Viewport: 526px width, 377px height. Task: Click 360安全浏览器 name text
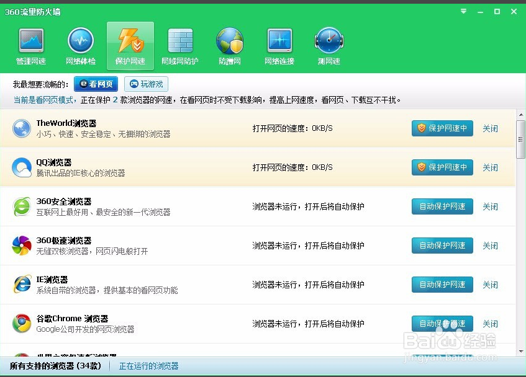click(x=64, y=202)
